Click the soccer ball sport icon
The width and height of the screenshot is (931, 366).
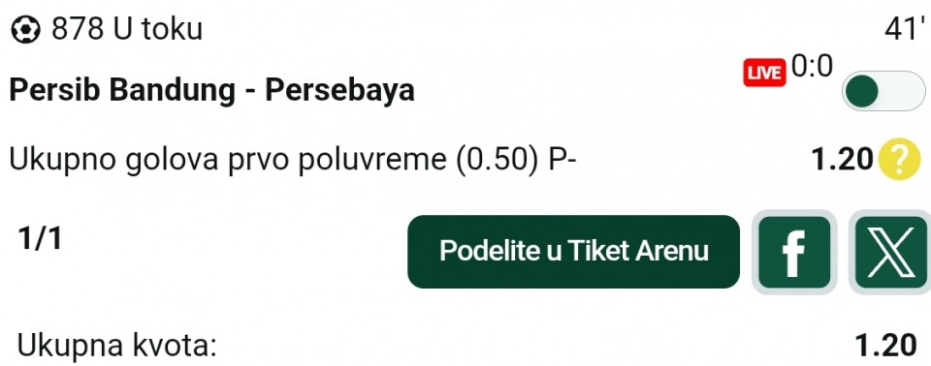pyautogui.click(x=26, y=29)
